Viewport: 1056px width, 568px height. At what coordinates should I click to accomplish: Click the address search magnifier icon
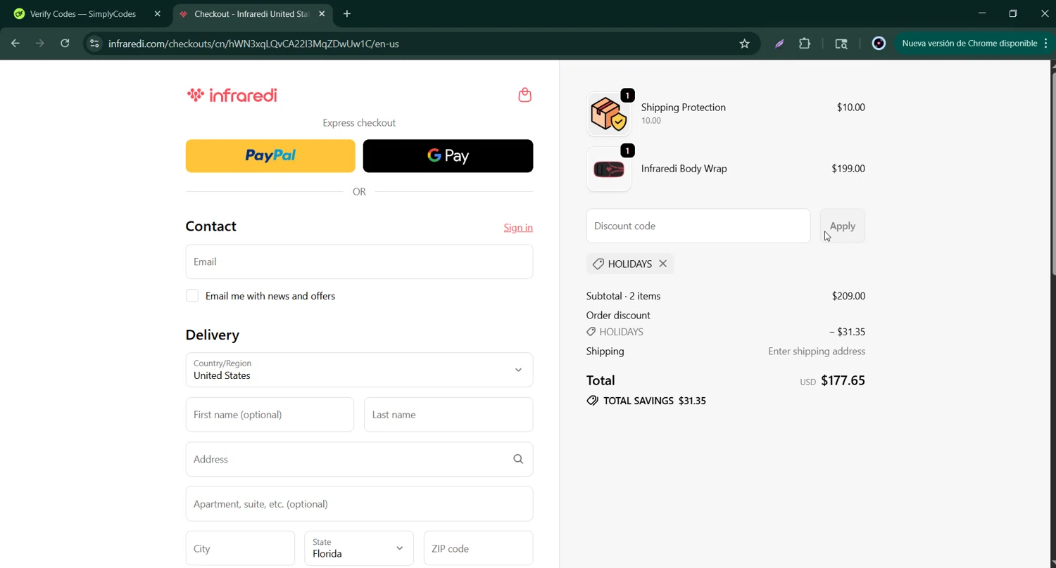click(x=518, y=459)
